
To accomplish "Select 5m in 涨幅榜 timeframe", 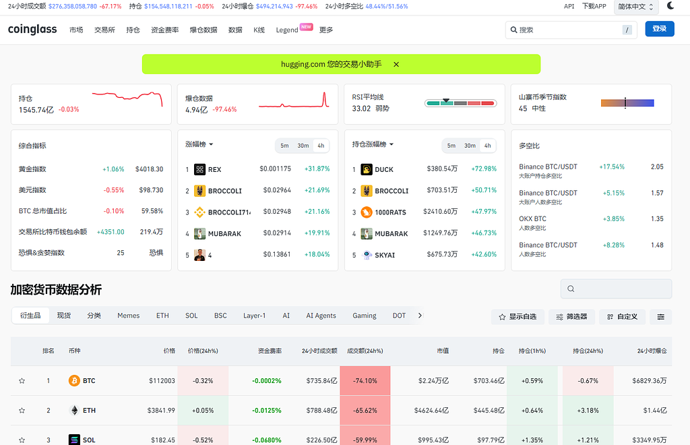I will [285, 146].
